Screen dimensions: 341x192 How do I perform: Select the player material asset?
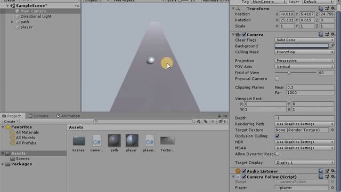point(132,140)
